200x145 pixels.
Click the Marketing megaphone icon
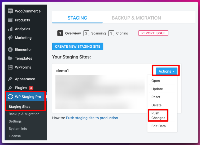[x=10, y=38]
